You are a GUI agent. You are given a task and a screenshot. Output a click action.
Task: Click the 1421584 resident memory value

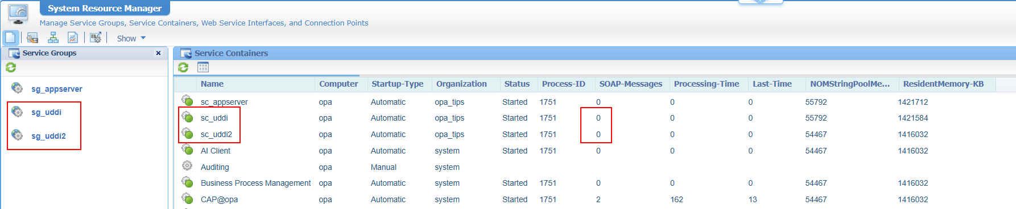tap(913, 118)
